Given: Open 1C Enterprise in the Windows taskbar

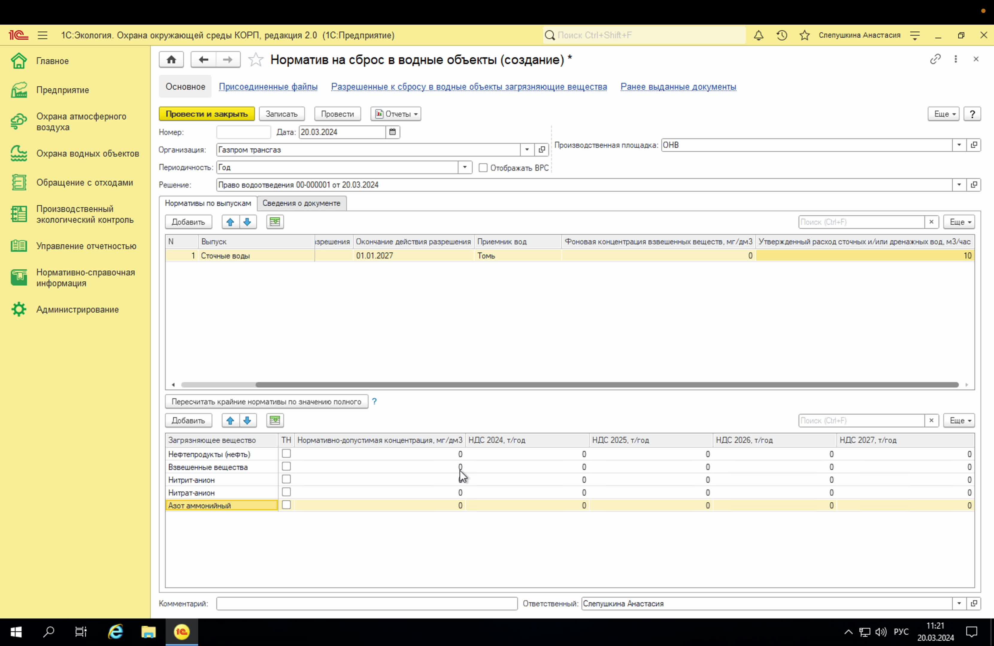Looking at the screenshot, I should coord(182,632).
